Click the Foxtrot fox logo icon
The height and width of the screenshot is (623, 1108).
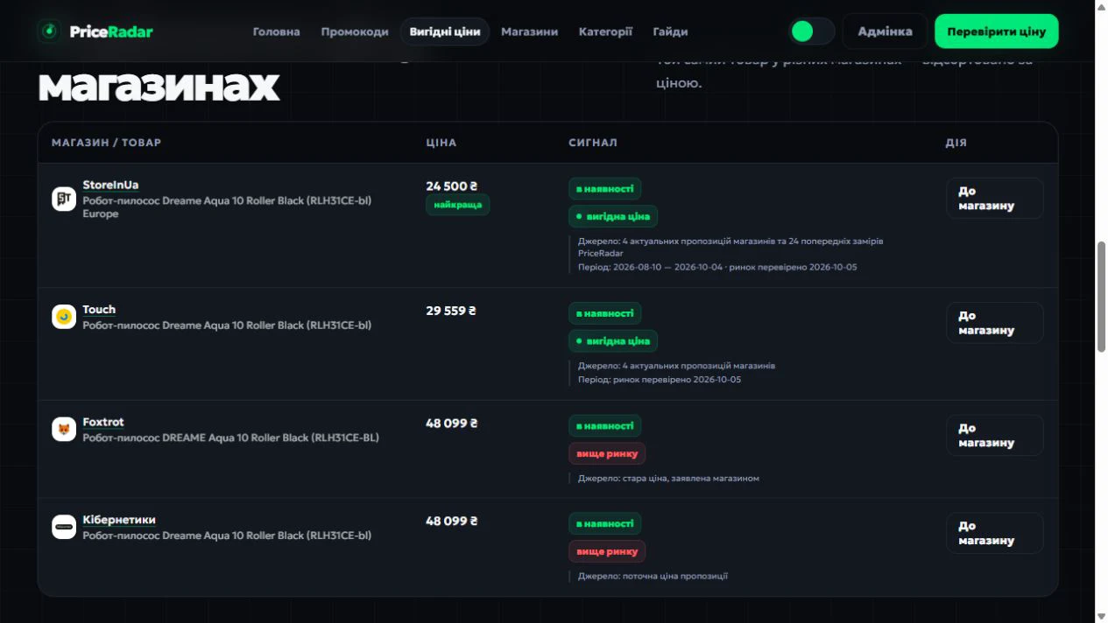click(64, 429)
